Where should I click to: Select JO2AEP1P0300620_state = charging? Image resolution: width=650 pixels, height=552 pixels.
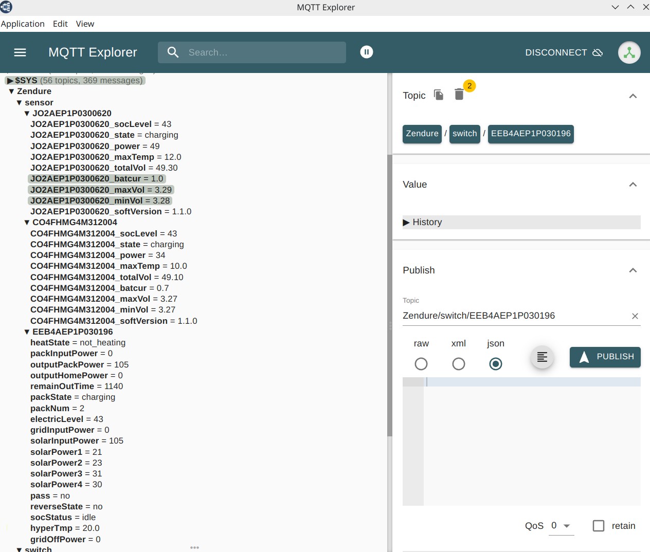tap(104, 135)
